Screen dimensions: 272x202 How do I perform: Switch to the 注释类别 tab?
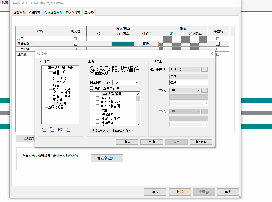tap(34, 12)
